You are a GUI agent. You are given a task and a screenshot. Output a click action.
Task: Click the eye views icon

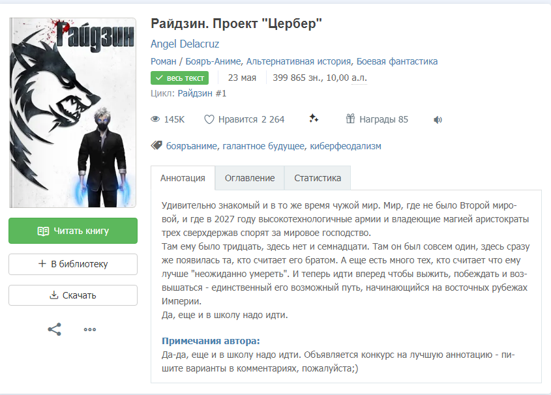(x=155, y=119)
